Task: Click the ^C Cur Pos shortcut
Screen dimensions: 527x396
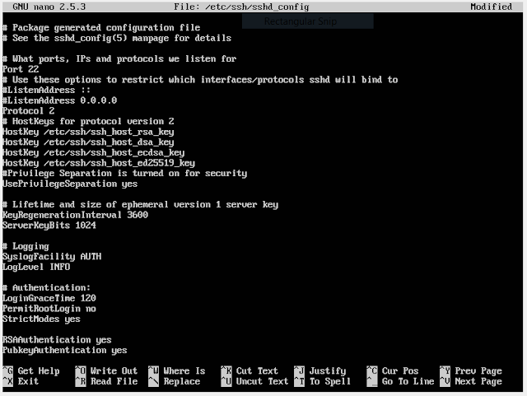Action: point(393,370)
